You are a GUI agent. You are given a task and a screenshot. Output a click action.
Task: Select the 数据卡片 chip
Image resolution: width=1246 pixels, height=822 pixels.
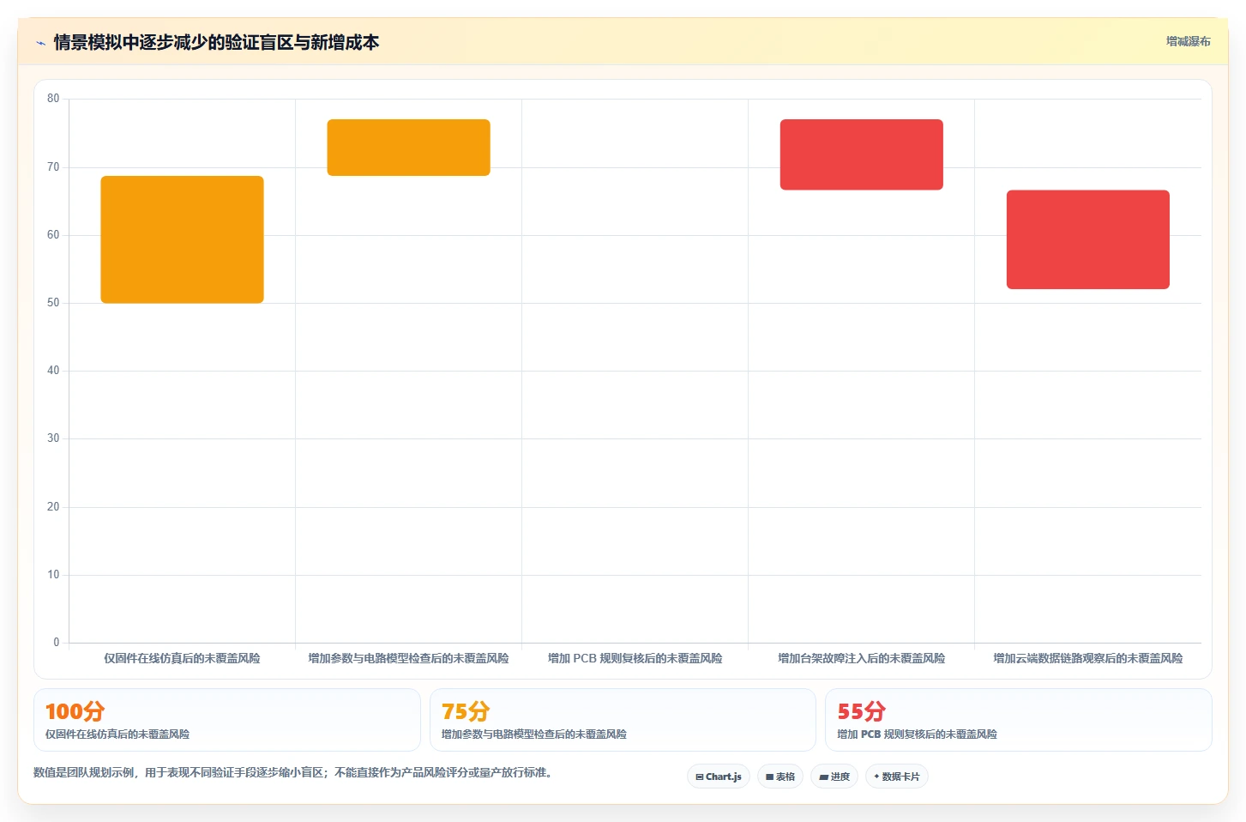point(897,777)
